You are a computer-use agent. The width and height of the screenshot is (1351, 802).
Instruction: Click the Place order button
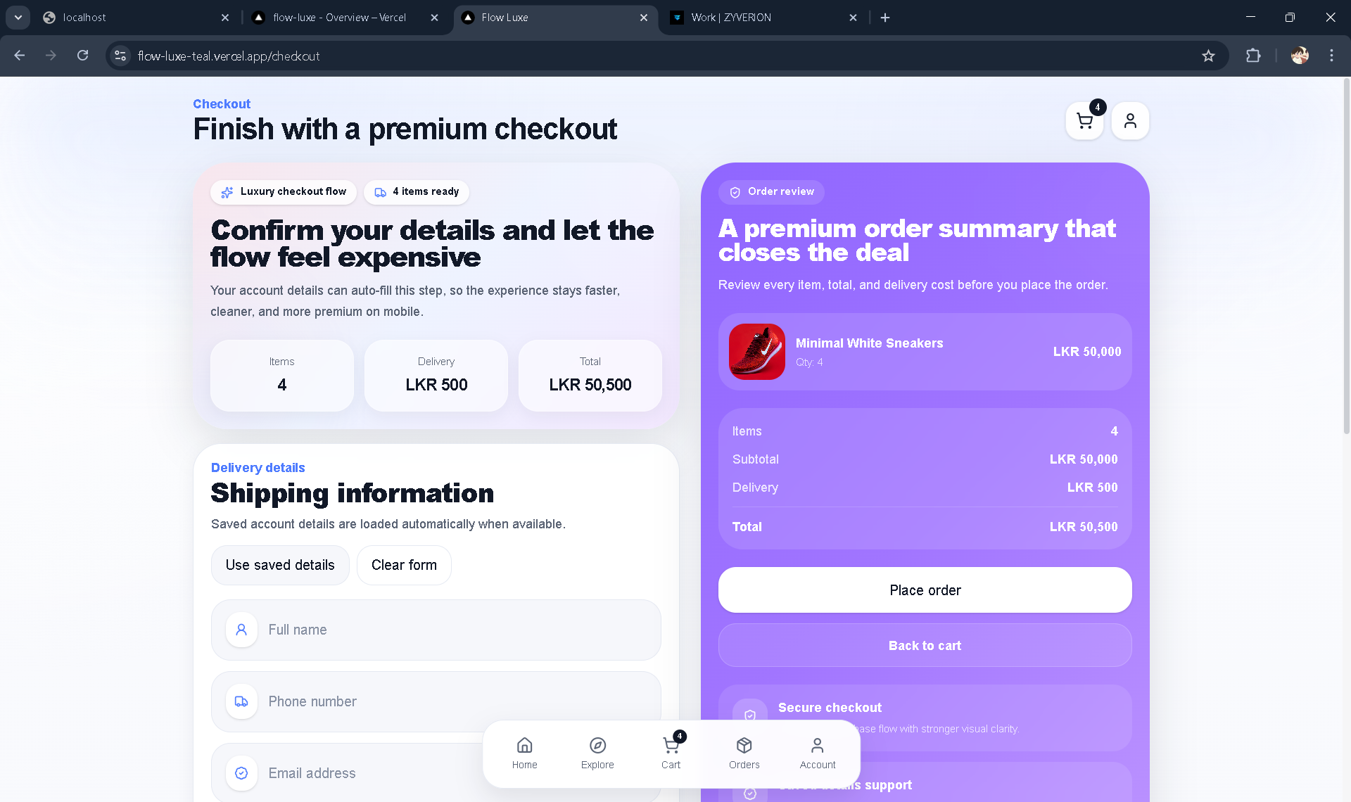[924, 590]
